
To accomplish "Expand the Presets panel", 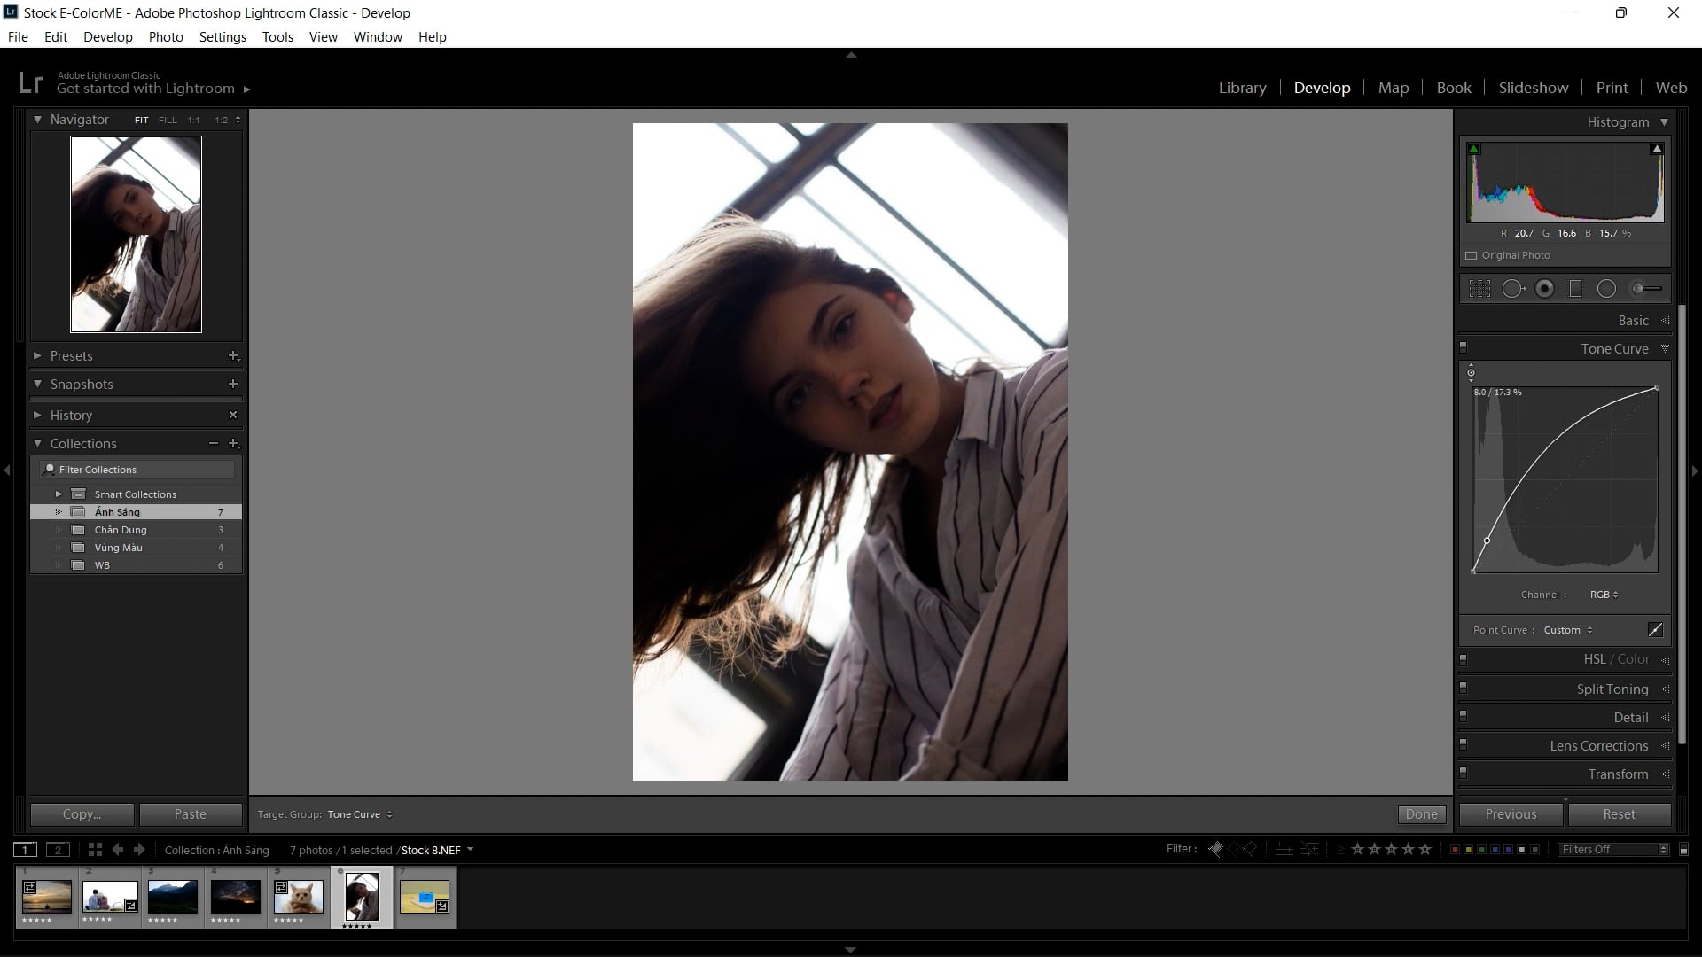I will [x=38, y=355].
